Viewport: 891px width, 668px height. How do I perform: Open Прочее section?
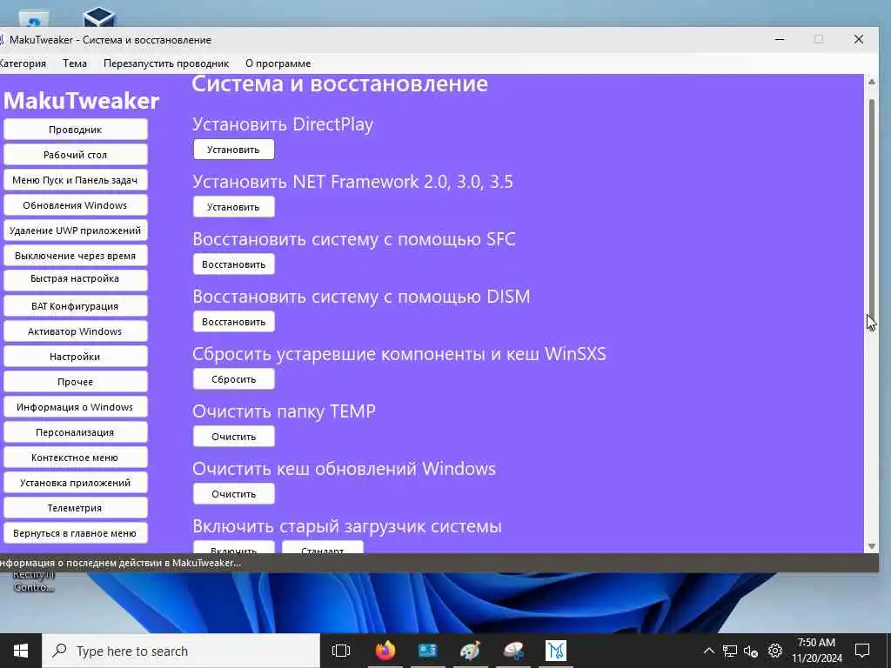tap(76, 382)
